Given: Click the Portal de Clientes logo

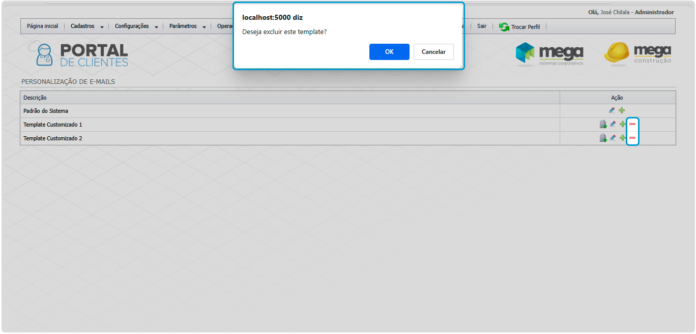Looking at the screenshot, I should click(x=78, y=54).
